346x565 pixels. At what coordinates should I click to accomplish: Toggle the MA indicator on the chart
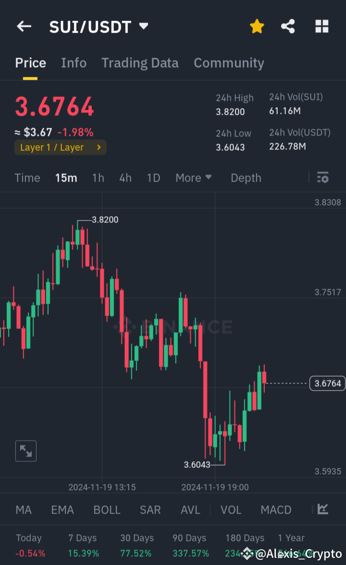pyautogui.click(x=23, y=509)
